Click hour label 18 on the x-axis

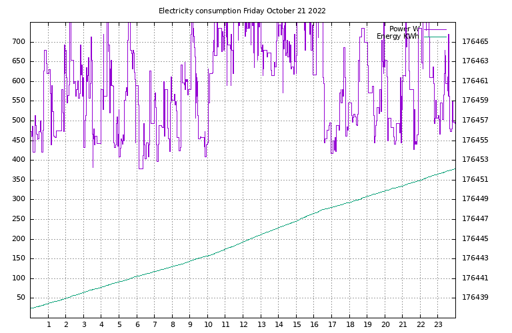[x=350, y=324]
